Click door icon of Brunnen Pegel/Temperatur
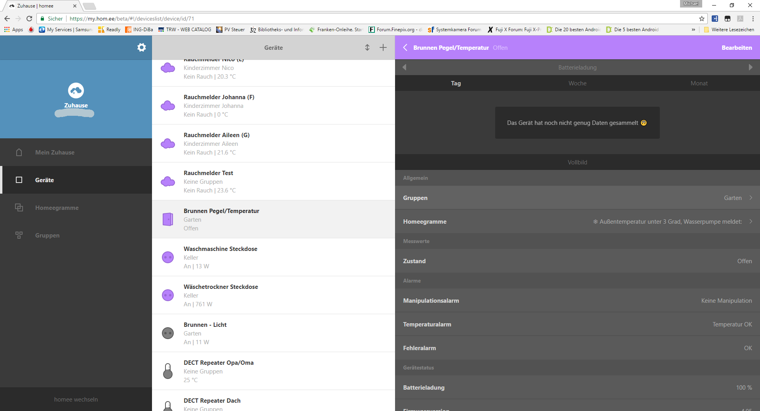The height and width of the screenshot is (411, 760). tap(168, 219)
